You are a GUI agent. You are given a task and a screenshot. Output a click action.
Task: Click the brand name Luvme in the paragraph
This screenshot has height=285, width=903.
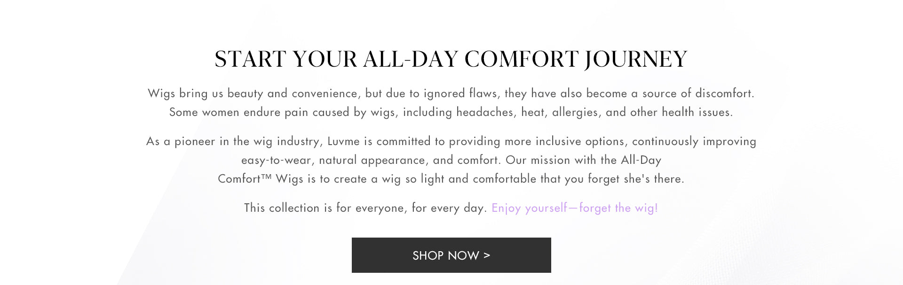(x=343, y=141)
